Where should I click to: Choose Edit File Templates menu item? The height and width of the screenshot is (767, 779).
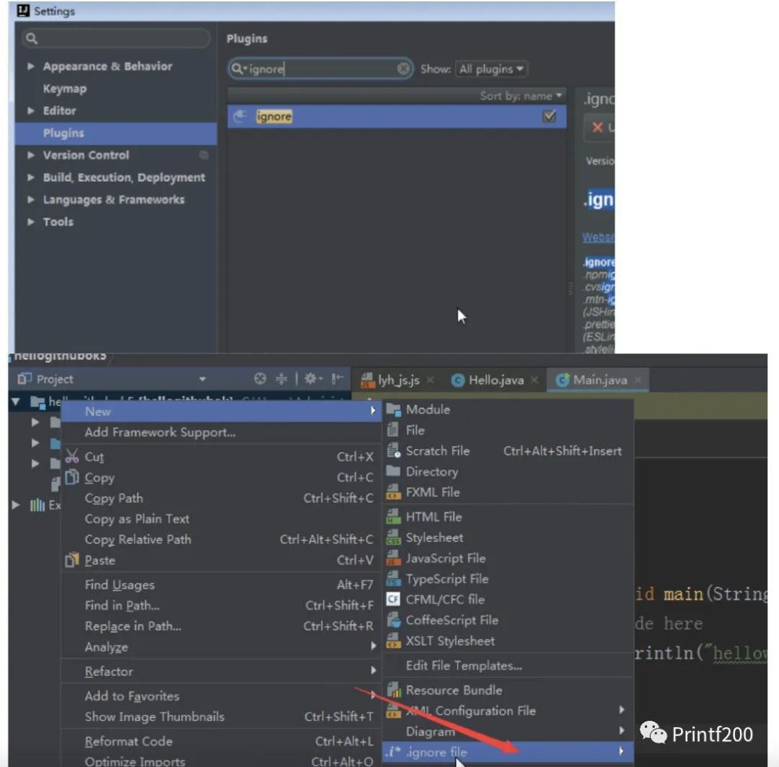coord(508,665)
